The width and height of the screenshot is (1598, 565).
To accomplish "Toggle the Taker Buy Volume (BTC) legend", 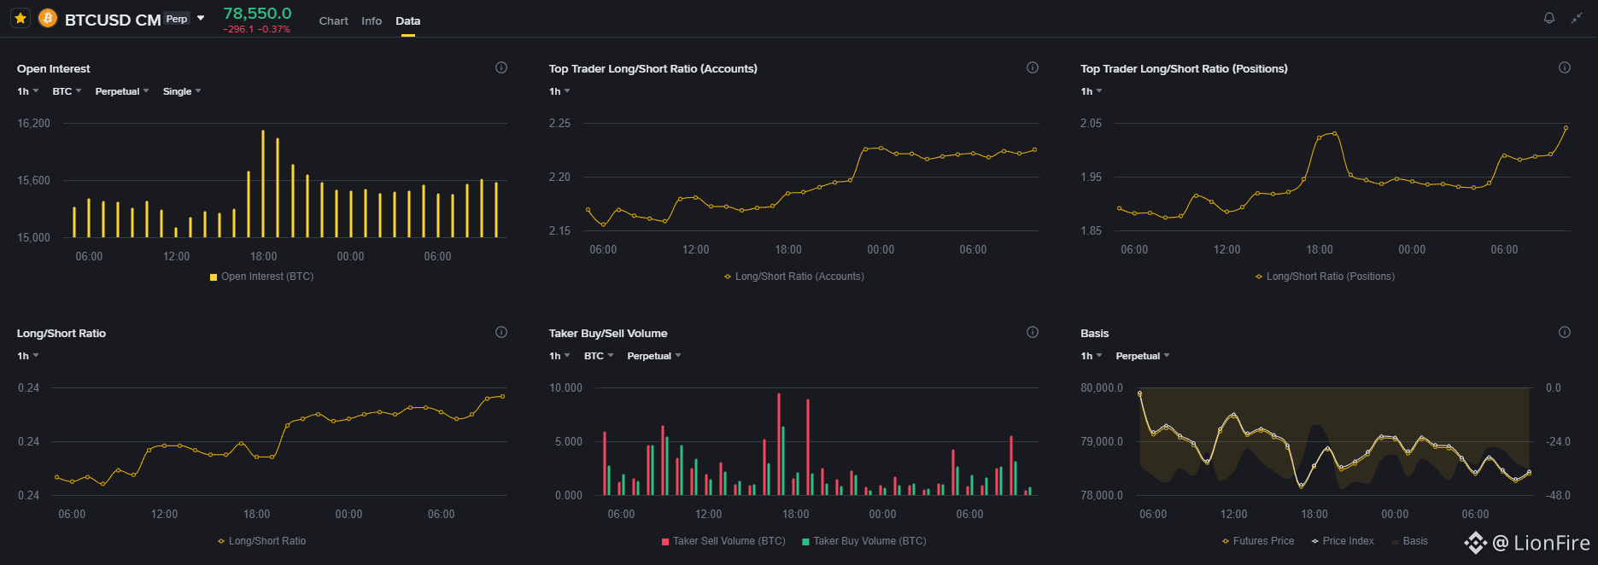I will (x=864, y=541).
